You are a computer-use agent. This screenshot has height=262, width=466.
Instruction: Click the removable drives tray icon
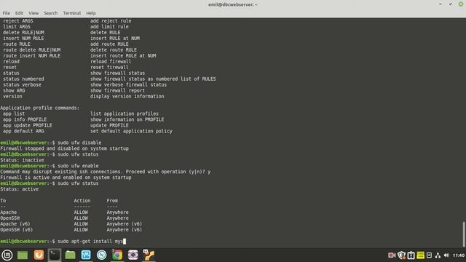429,255
